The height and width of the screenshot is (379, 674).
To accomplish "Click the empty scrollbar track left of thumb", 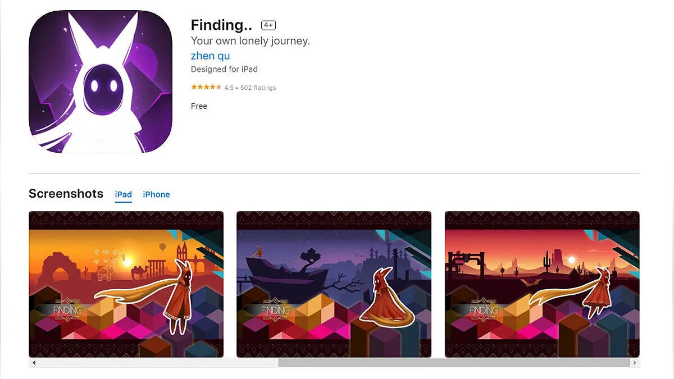I will click(158, 363).
